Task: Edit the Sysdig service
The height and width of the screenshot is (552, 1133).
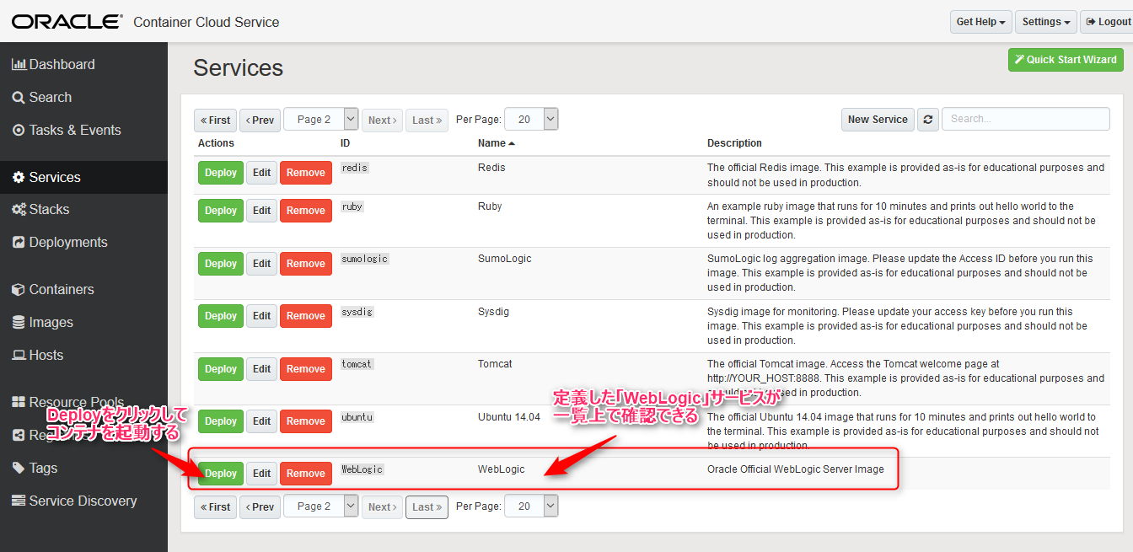Action: [x=261, y=316]
